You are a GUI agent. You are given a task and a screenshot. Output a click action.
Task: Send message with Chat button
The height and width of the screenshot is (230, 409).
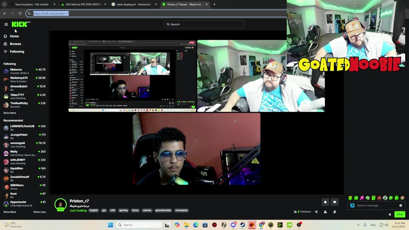click(x=400, y=214)
